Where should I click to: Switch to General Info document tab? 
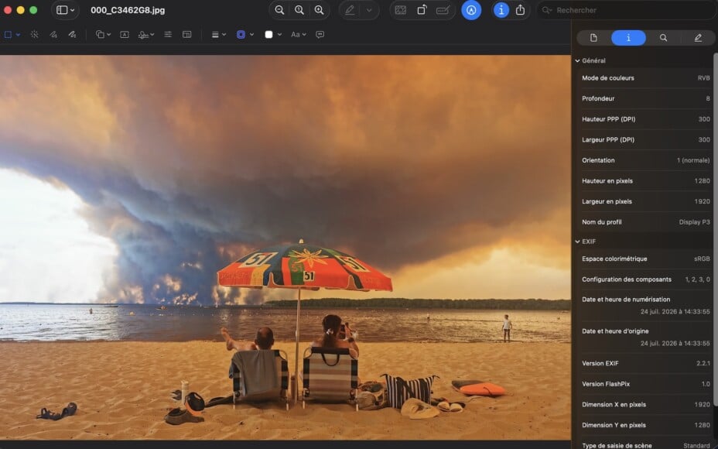[593, 38]
